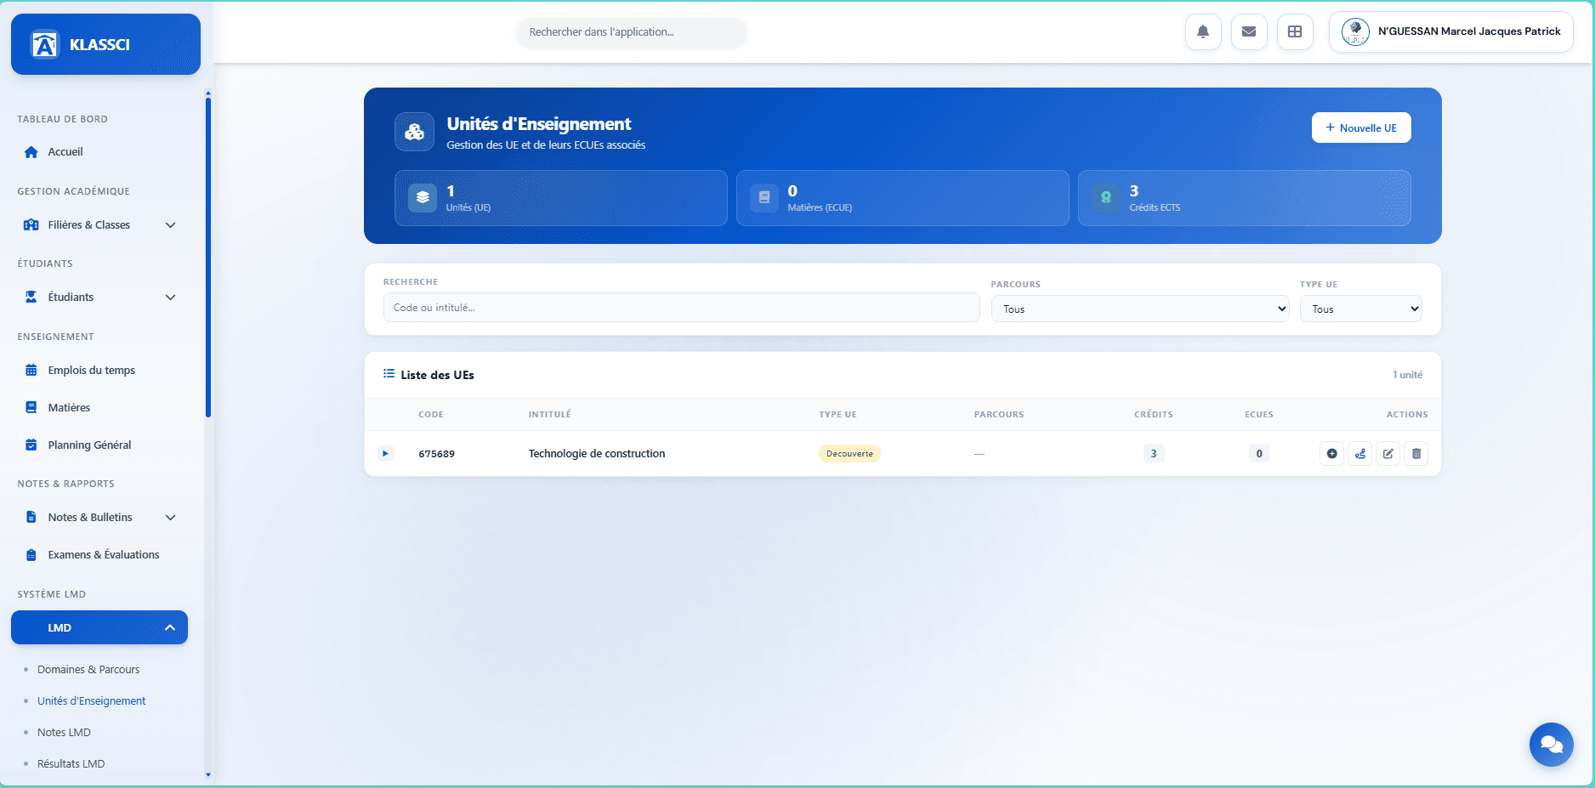Edit the Technologie de construction UE

tap(1388, 454)
